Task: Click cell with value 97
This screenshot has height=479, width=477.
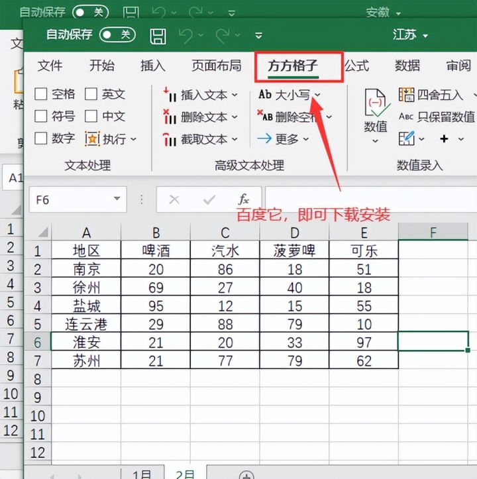Action: (364, 342)
